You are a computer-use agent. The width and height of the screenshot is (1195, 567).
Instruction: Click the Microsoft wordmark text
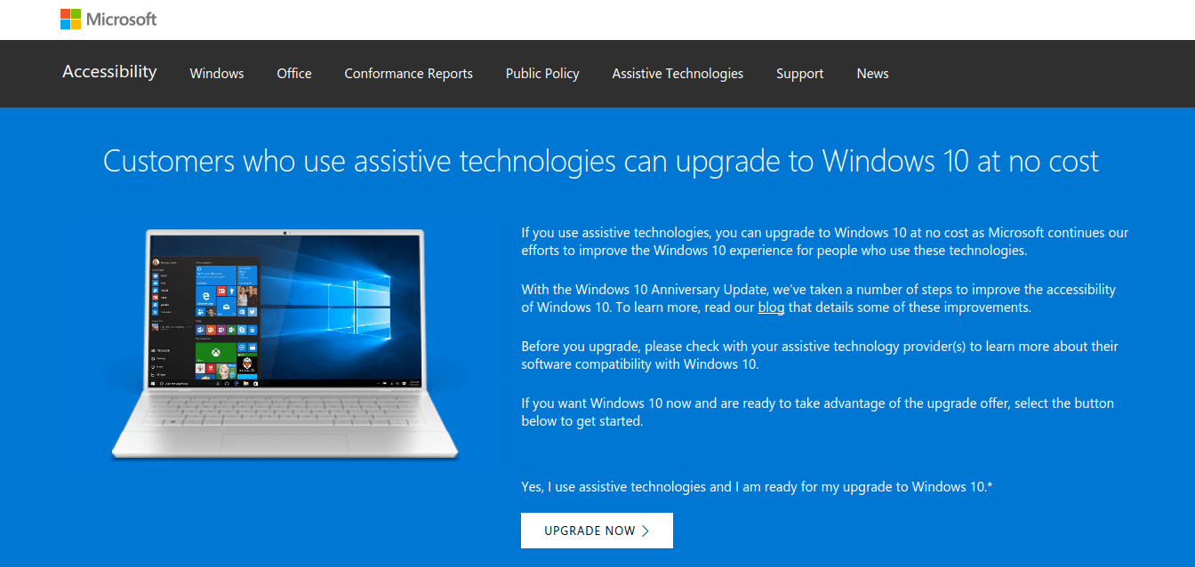(122, 19)
